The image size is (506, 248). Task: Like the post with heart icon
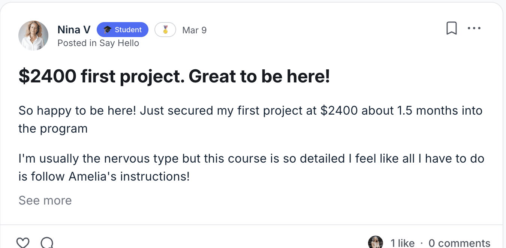pos(23,242)
